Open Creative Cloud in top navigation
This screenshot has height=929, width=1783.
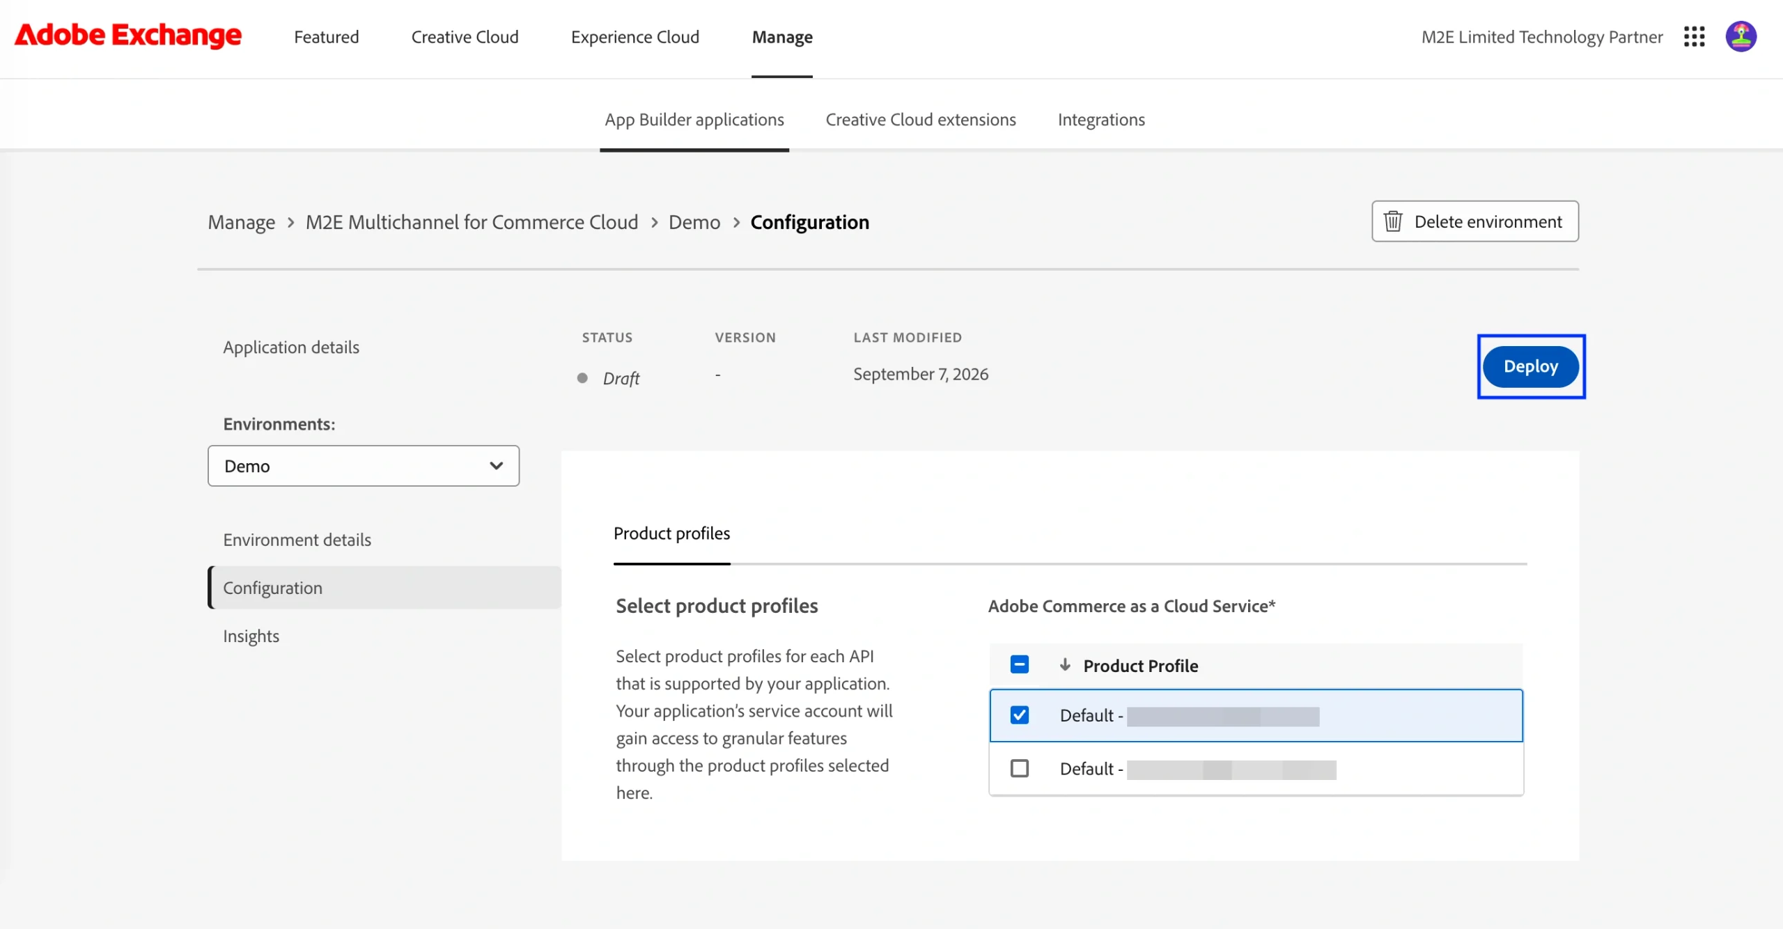(465, 37)
